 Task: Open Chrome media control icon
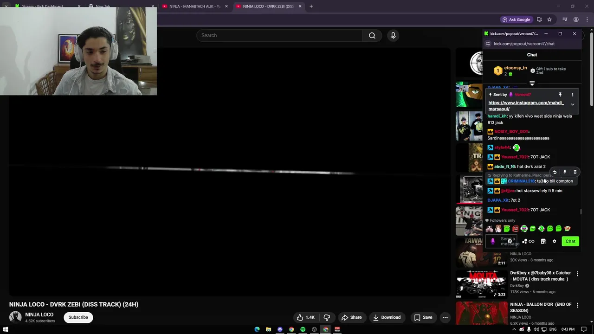(565, 19)
